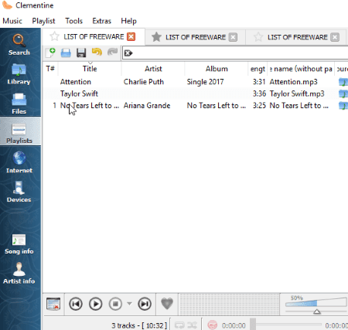348x330 pixels.
Task: Unstar the second LIST OF FREEWARE tab
Action: point(156,37)
